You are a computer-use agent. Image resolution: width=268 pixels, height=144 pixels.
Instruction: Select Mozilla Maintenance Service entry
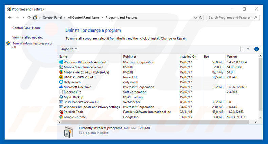point(83,67)
